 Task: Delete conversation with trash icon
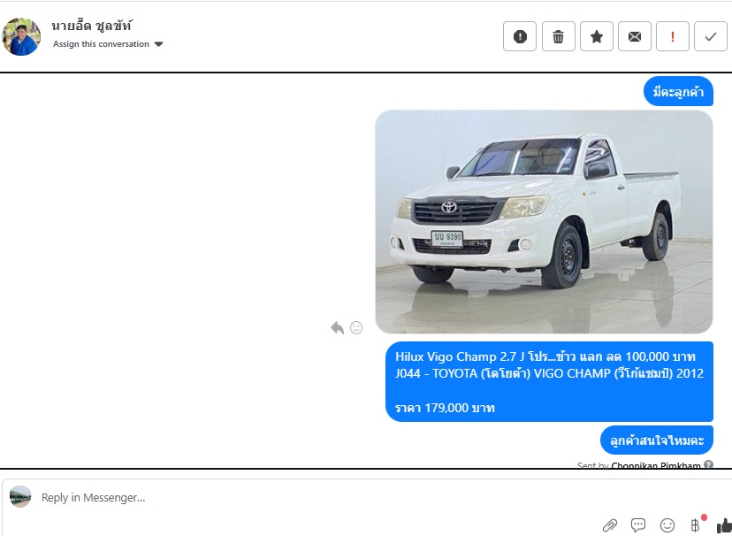(559, 36)
